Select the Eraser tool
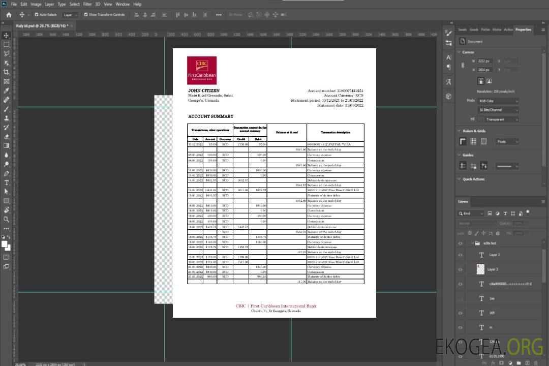 6,137
